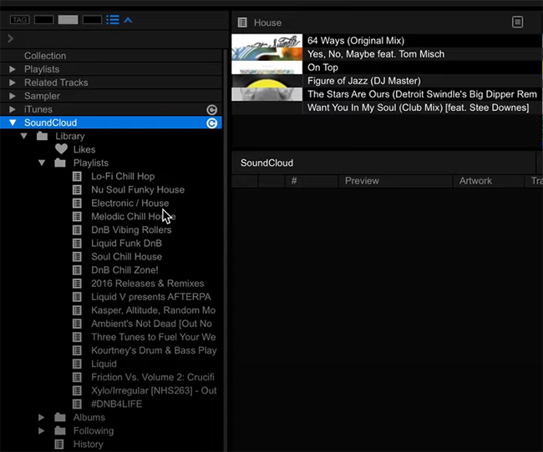Click The Stars Are Ours artwork thumbnail

pos(267,94)
